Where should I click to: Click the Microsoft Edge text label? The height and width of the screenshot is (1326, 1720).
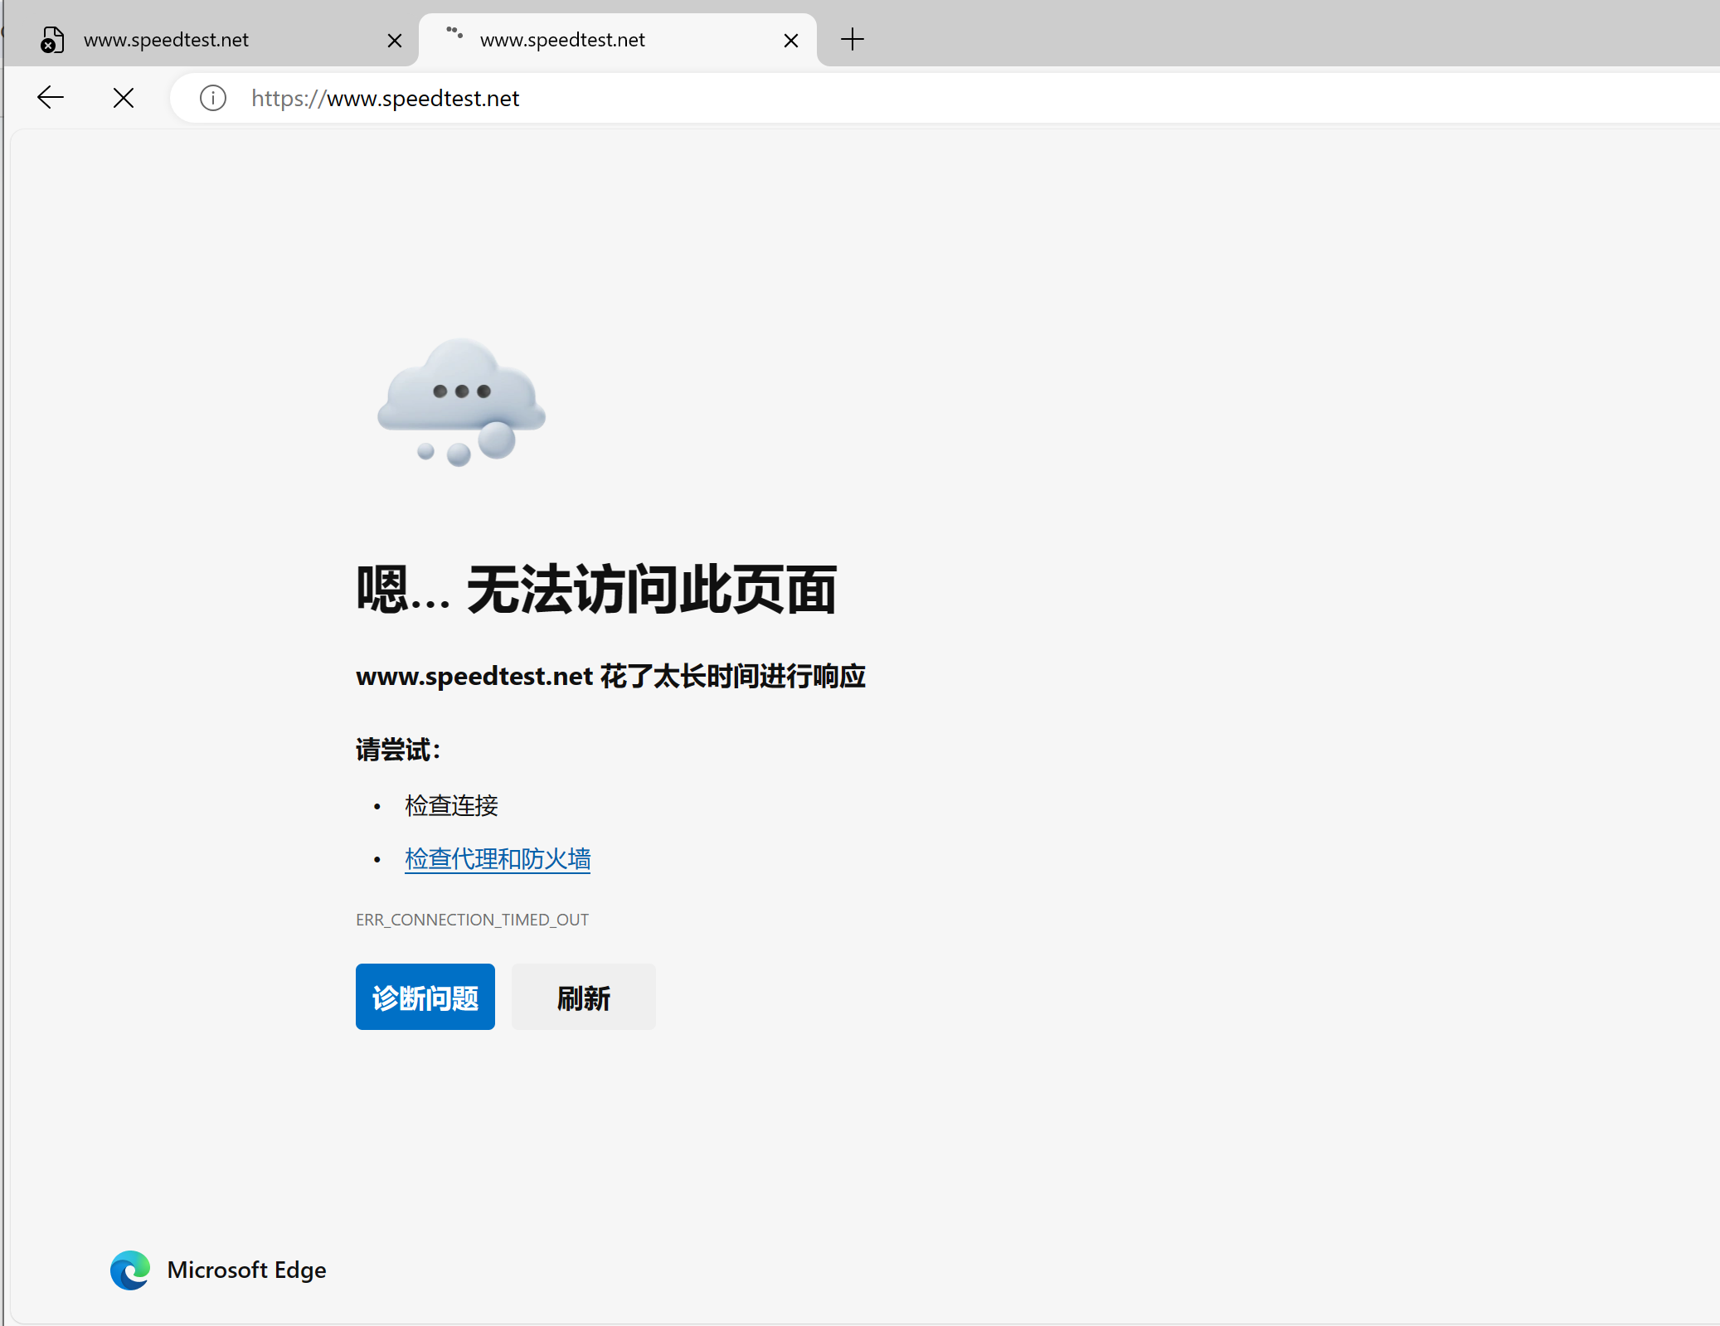point(246,1270)
